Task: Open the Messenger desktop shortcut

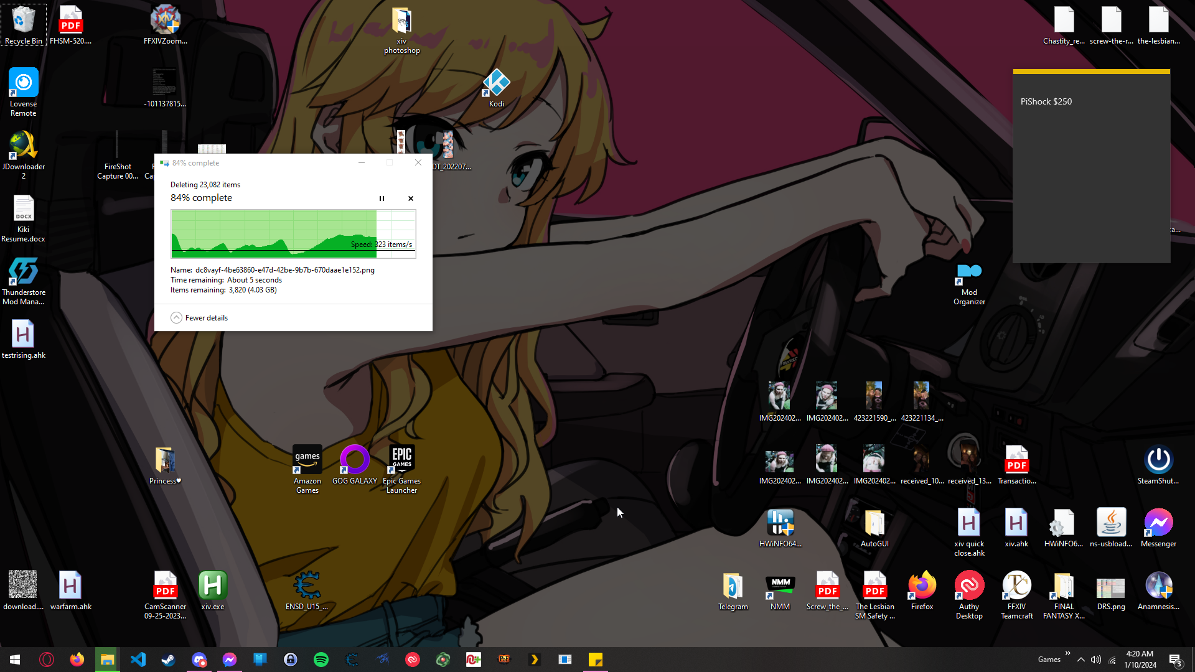Action: coord(1158,528)
